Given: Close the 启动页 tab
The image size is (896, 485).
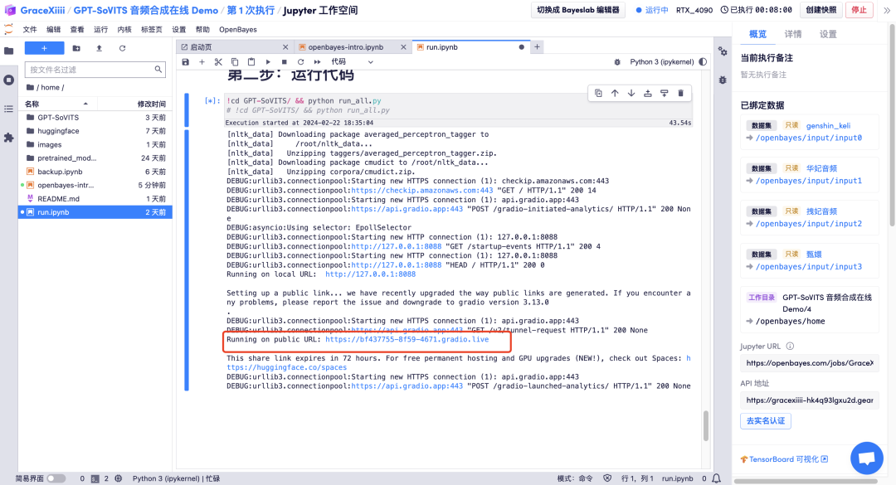Looking at the screenshot, I should [x=285, y=47].
